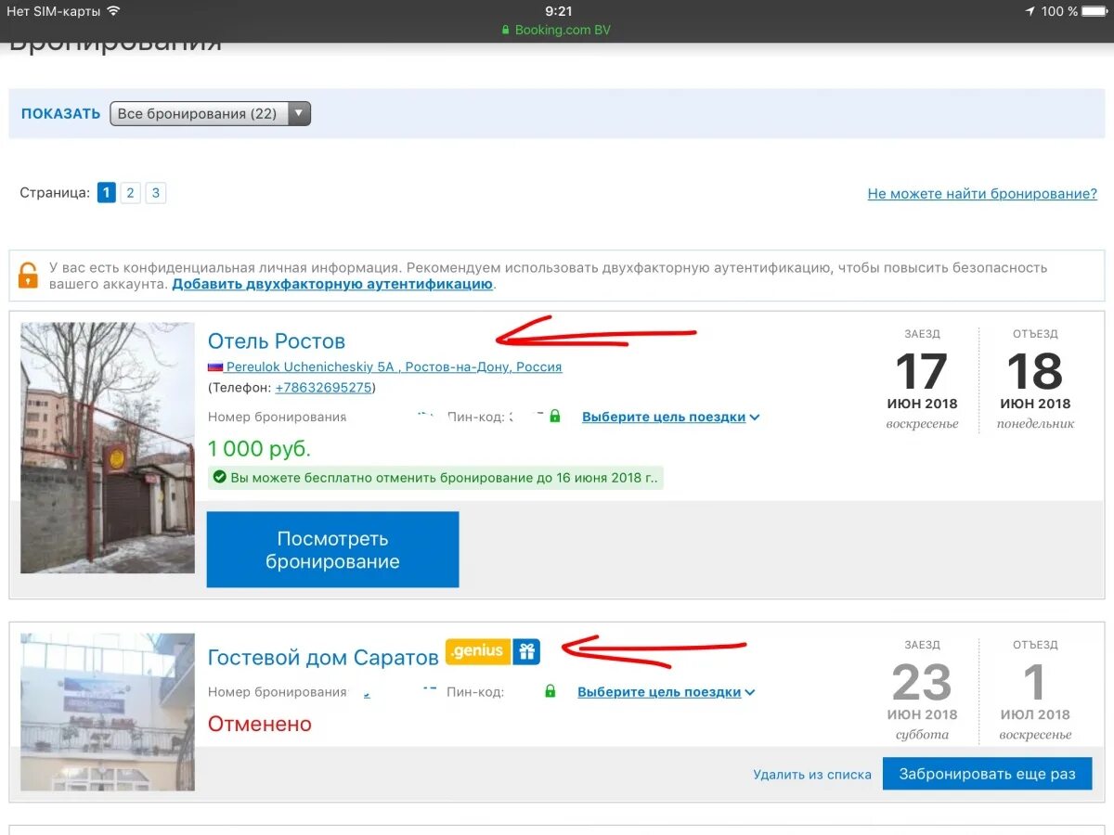Viewport: 1114px width, 835px height.
Task: Click the green checkmark free cancellation icon
Action: tap(220, 478)
